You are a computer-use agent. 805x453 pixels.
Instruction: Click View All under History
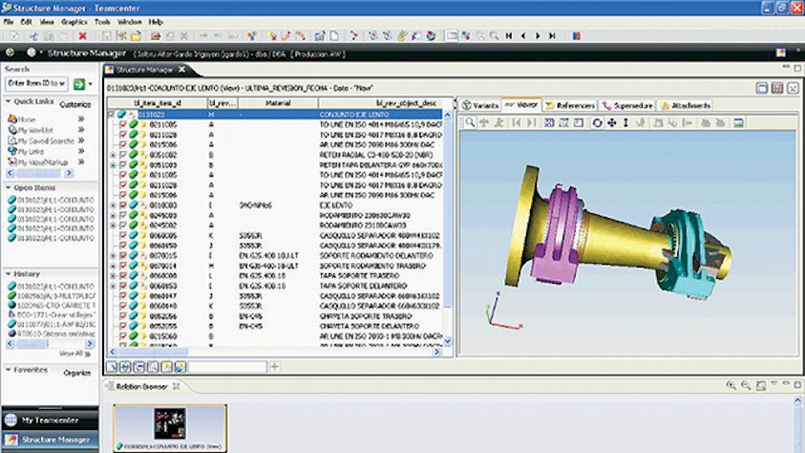point(74,354)
